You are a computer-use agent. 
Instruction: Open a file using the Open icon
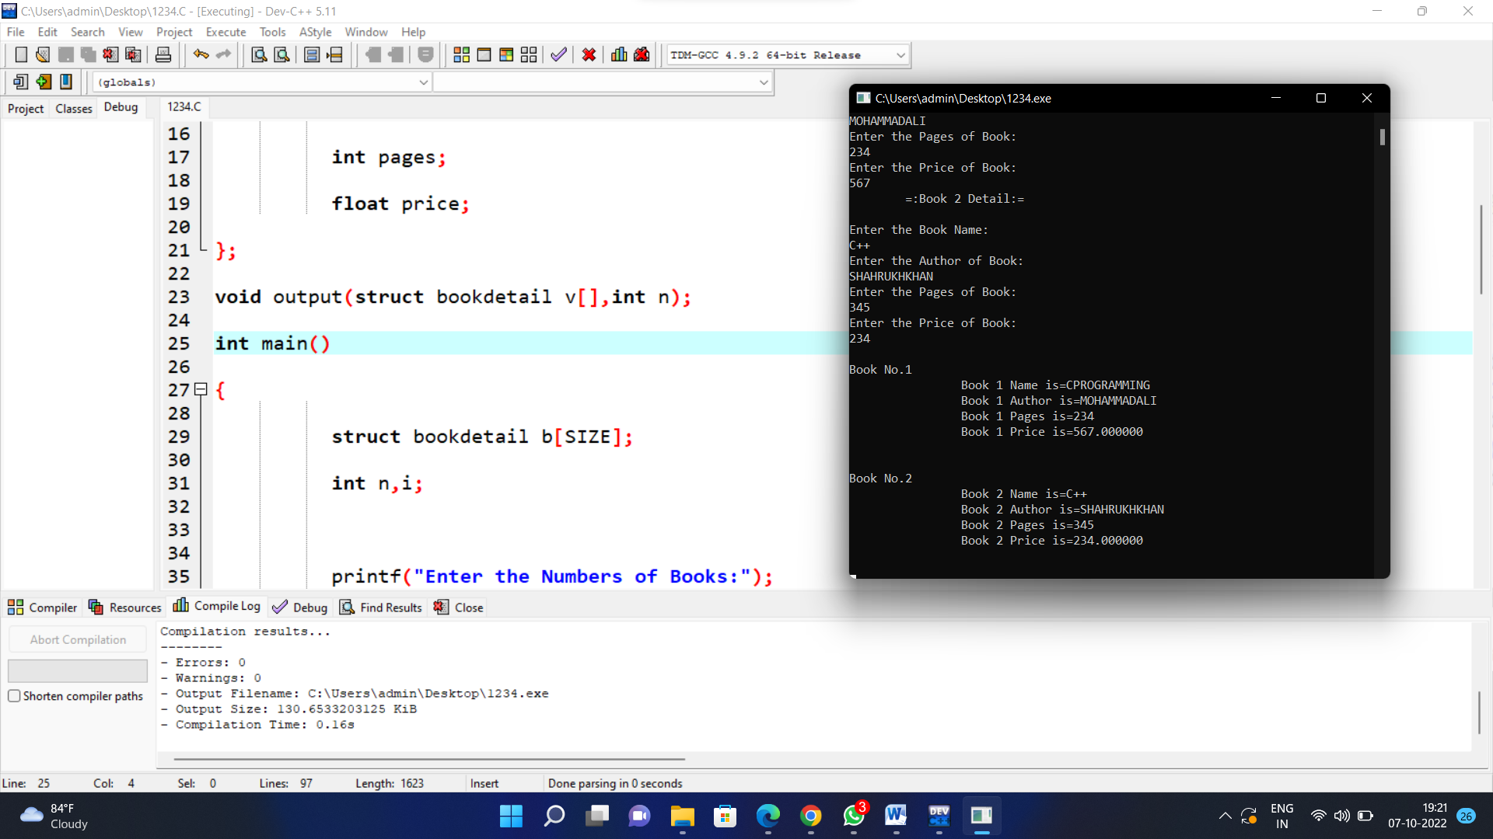(x=42, y=54)
